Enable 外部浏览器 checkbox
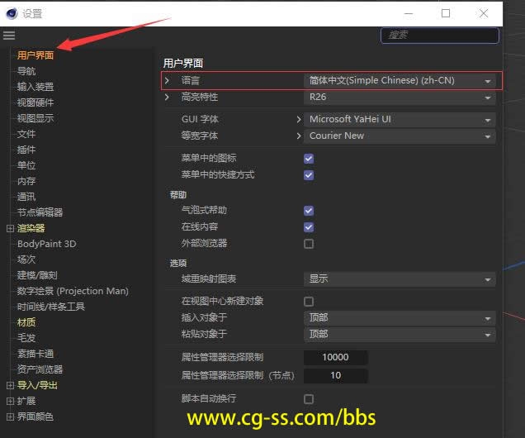Image resolution: width=525 pixels, height=438 pixels. pyautogui.click(x=309, y=244)
